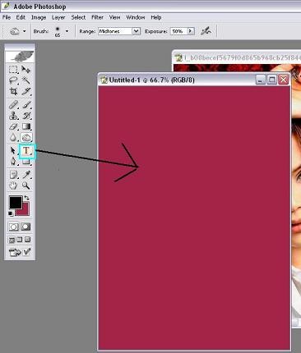Select the Healing Brush tool

click(x=13, y=105)
